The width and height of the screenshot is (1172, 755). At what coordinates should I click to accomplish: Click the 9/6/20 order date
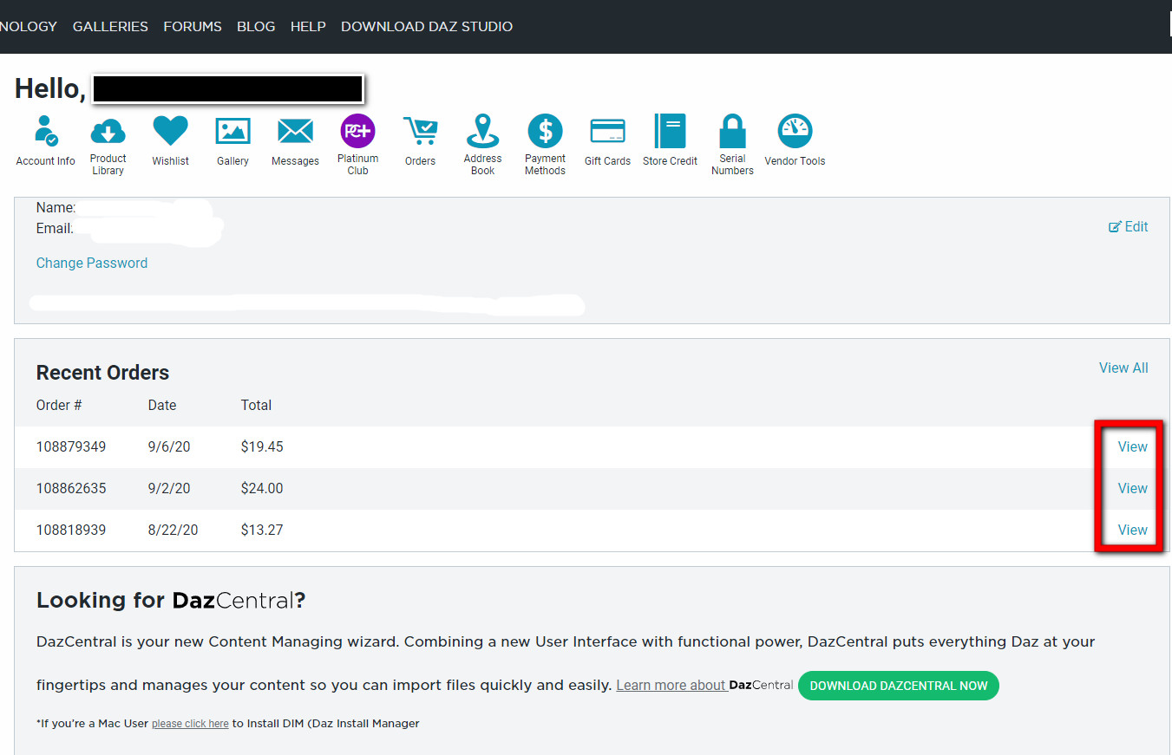pyautogui.click(x=169, y=446)
